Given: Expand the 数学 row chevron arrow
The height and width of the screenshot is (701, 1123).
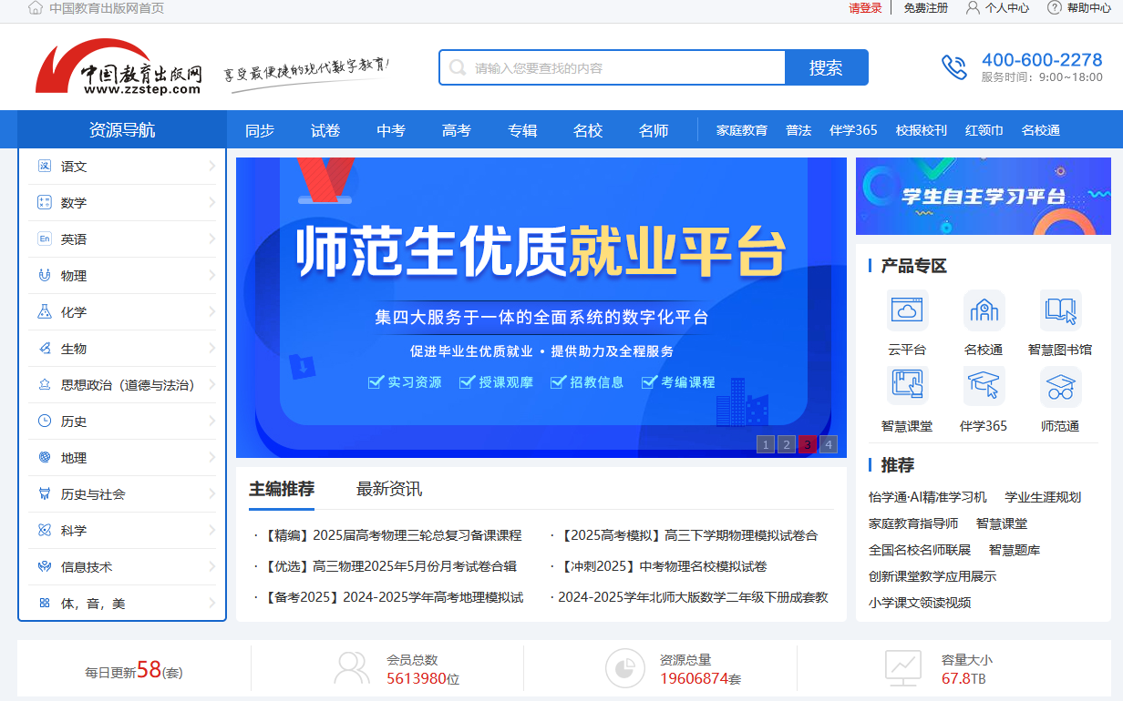Looking at the screenshot, I should click(x=211, y=203).
